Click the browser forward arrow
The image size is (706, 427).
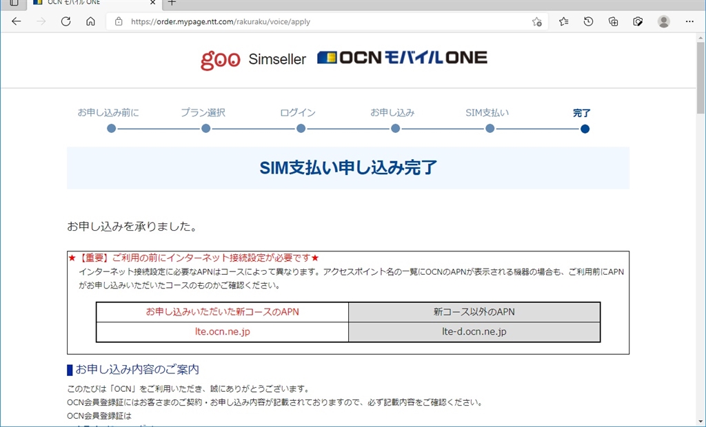click(41, 21)
